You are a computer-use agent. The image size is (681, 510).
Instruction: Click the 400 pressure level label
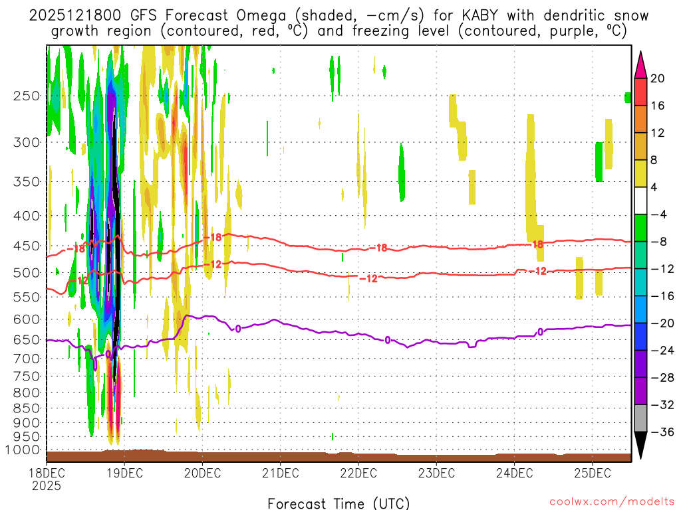(x=27, y=216)
